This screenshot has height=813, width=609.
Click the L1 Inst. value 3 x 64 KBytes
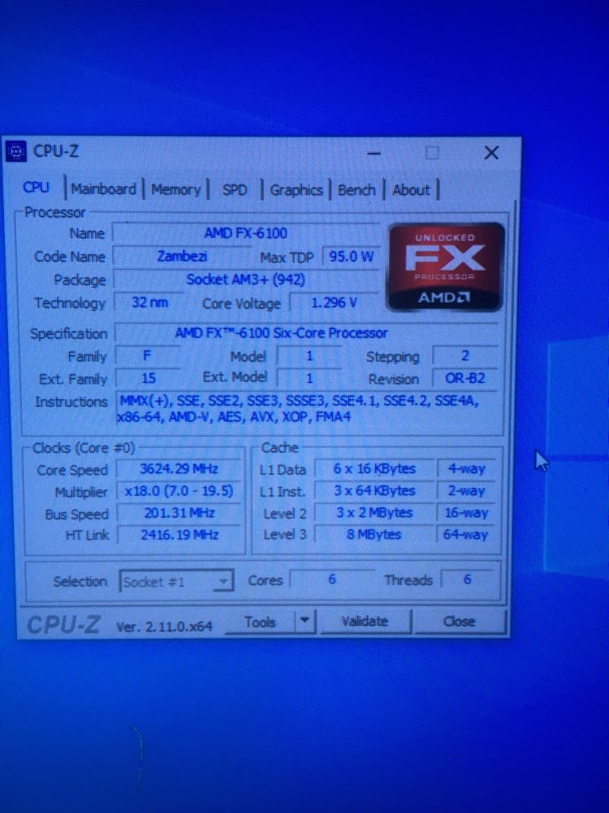[374, 491]
